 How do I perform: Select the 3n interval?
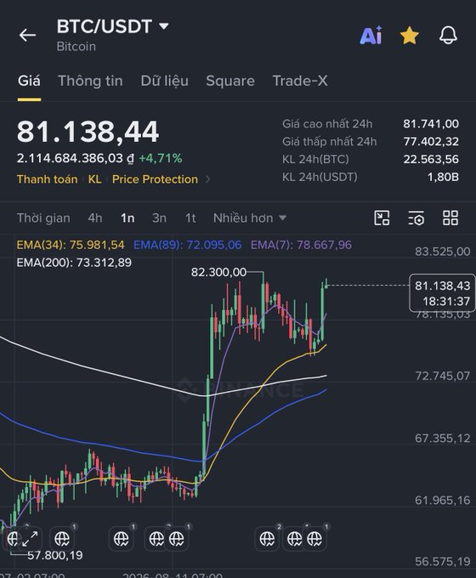159,218
